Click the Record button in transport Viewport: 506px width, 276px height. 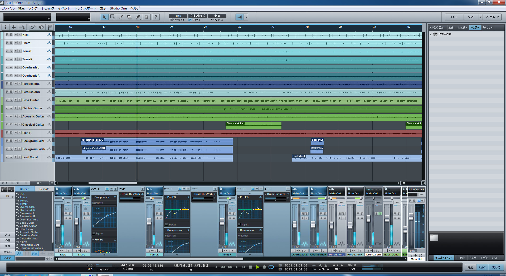click(264, 267)
